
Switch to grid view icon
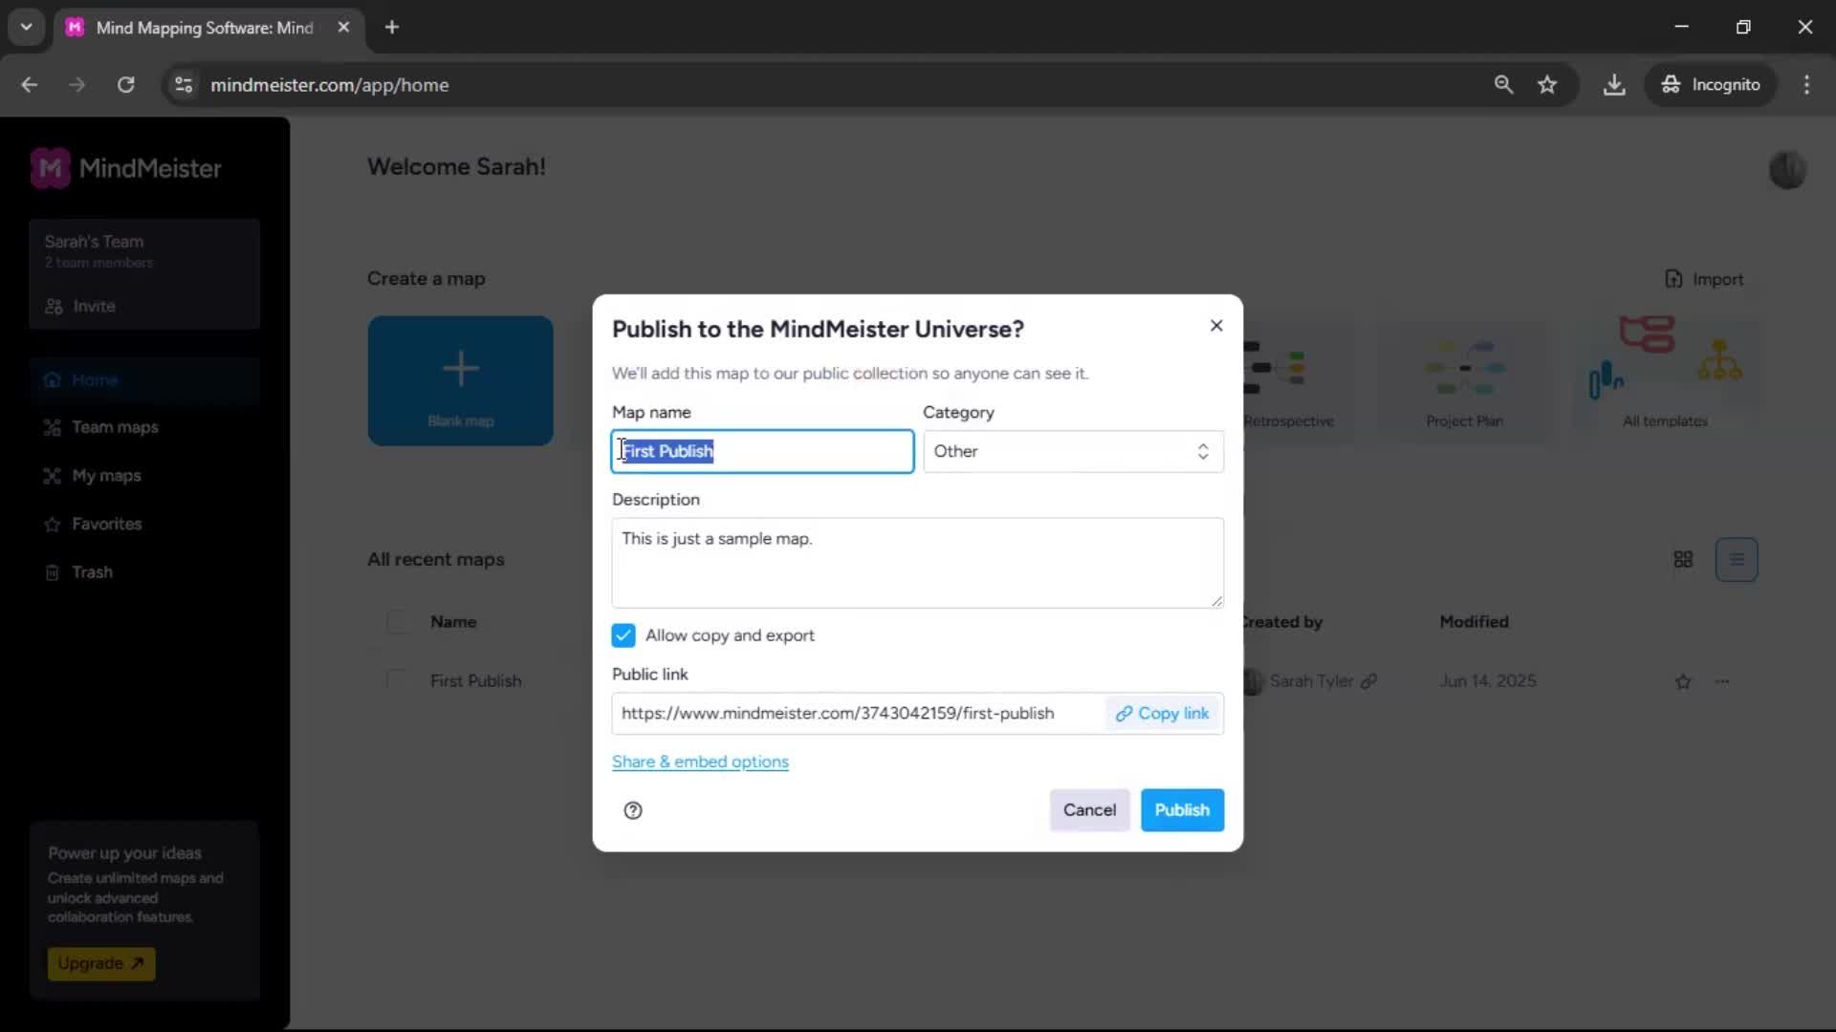point(1683,560)
